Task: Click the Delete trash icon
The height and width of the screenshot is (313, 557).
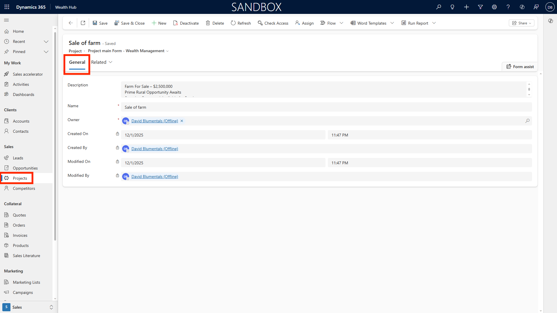Action: tap(208, 23)
